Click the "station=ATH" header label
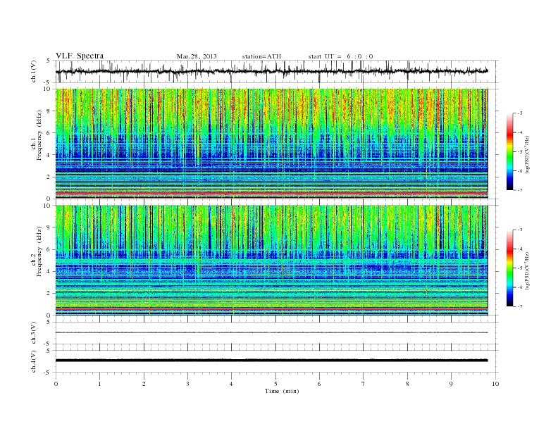This screenshot has height=431, width=558. point(261,56)
